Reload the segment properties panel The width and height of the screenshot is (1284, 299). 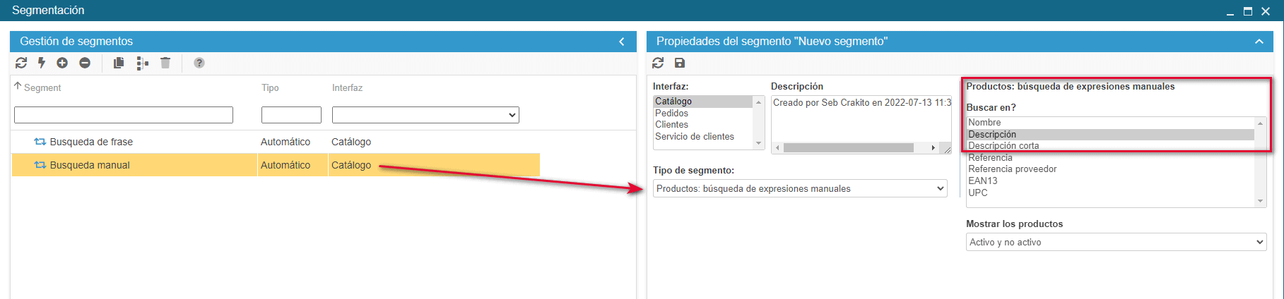click(658, 63)
